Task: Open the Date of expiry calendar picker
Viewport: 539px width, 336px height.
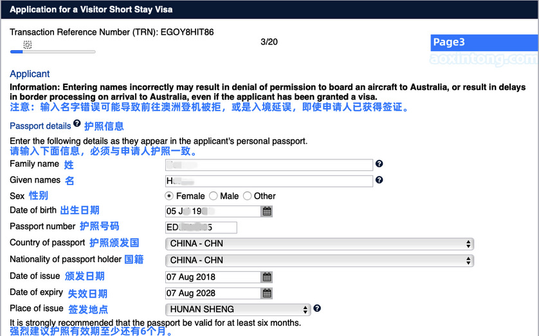Action: pyautogui.click(x=267, y=293)
